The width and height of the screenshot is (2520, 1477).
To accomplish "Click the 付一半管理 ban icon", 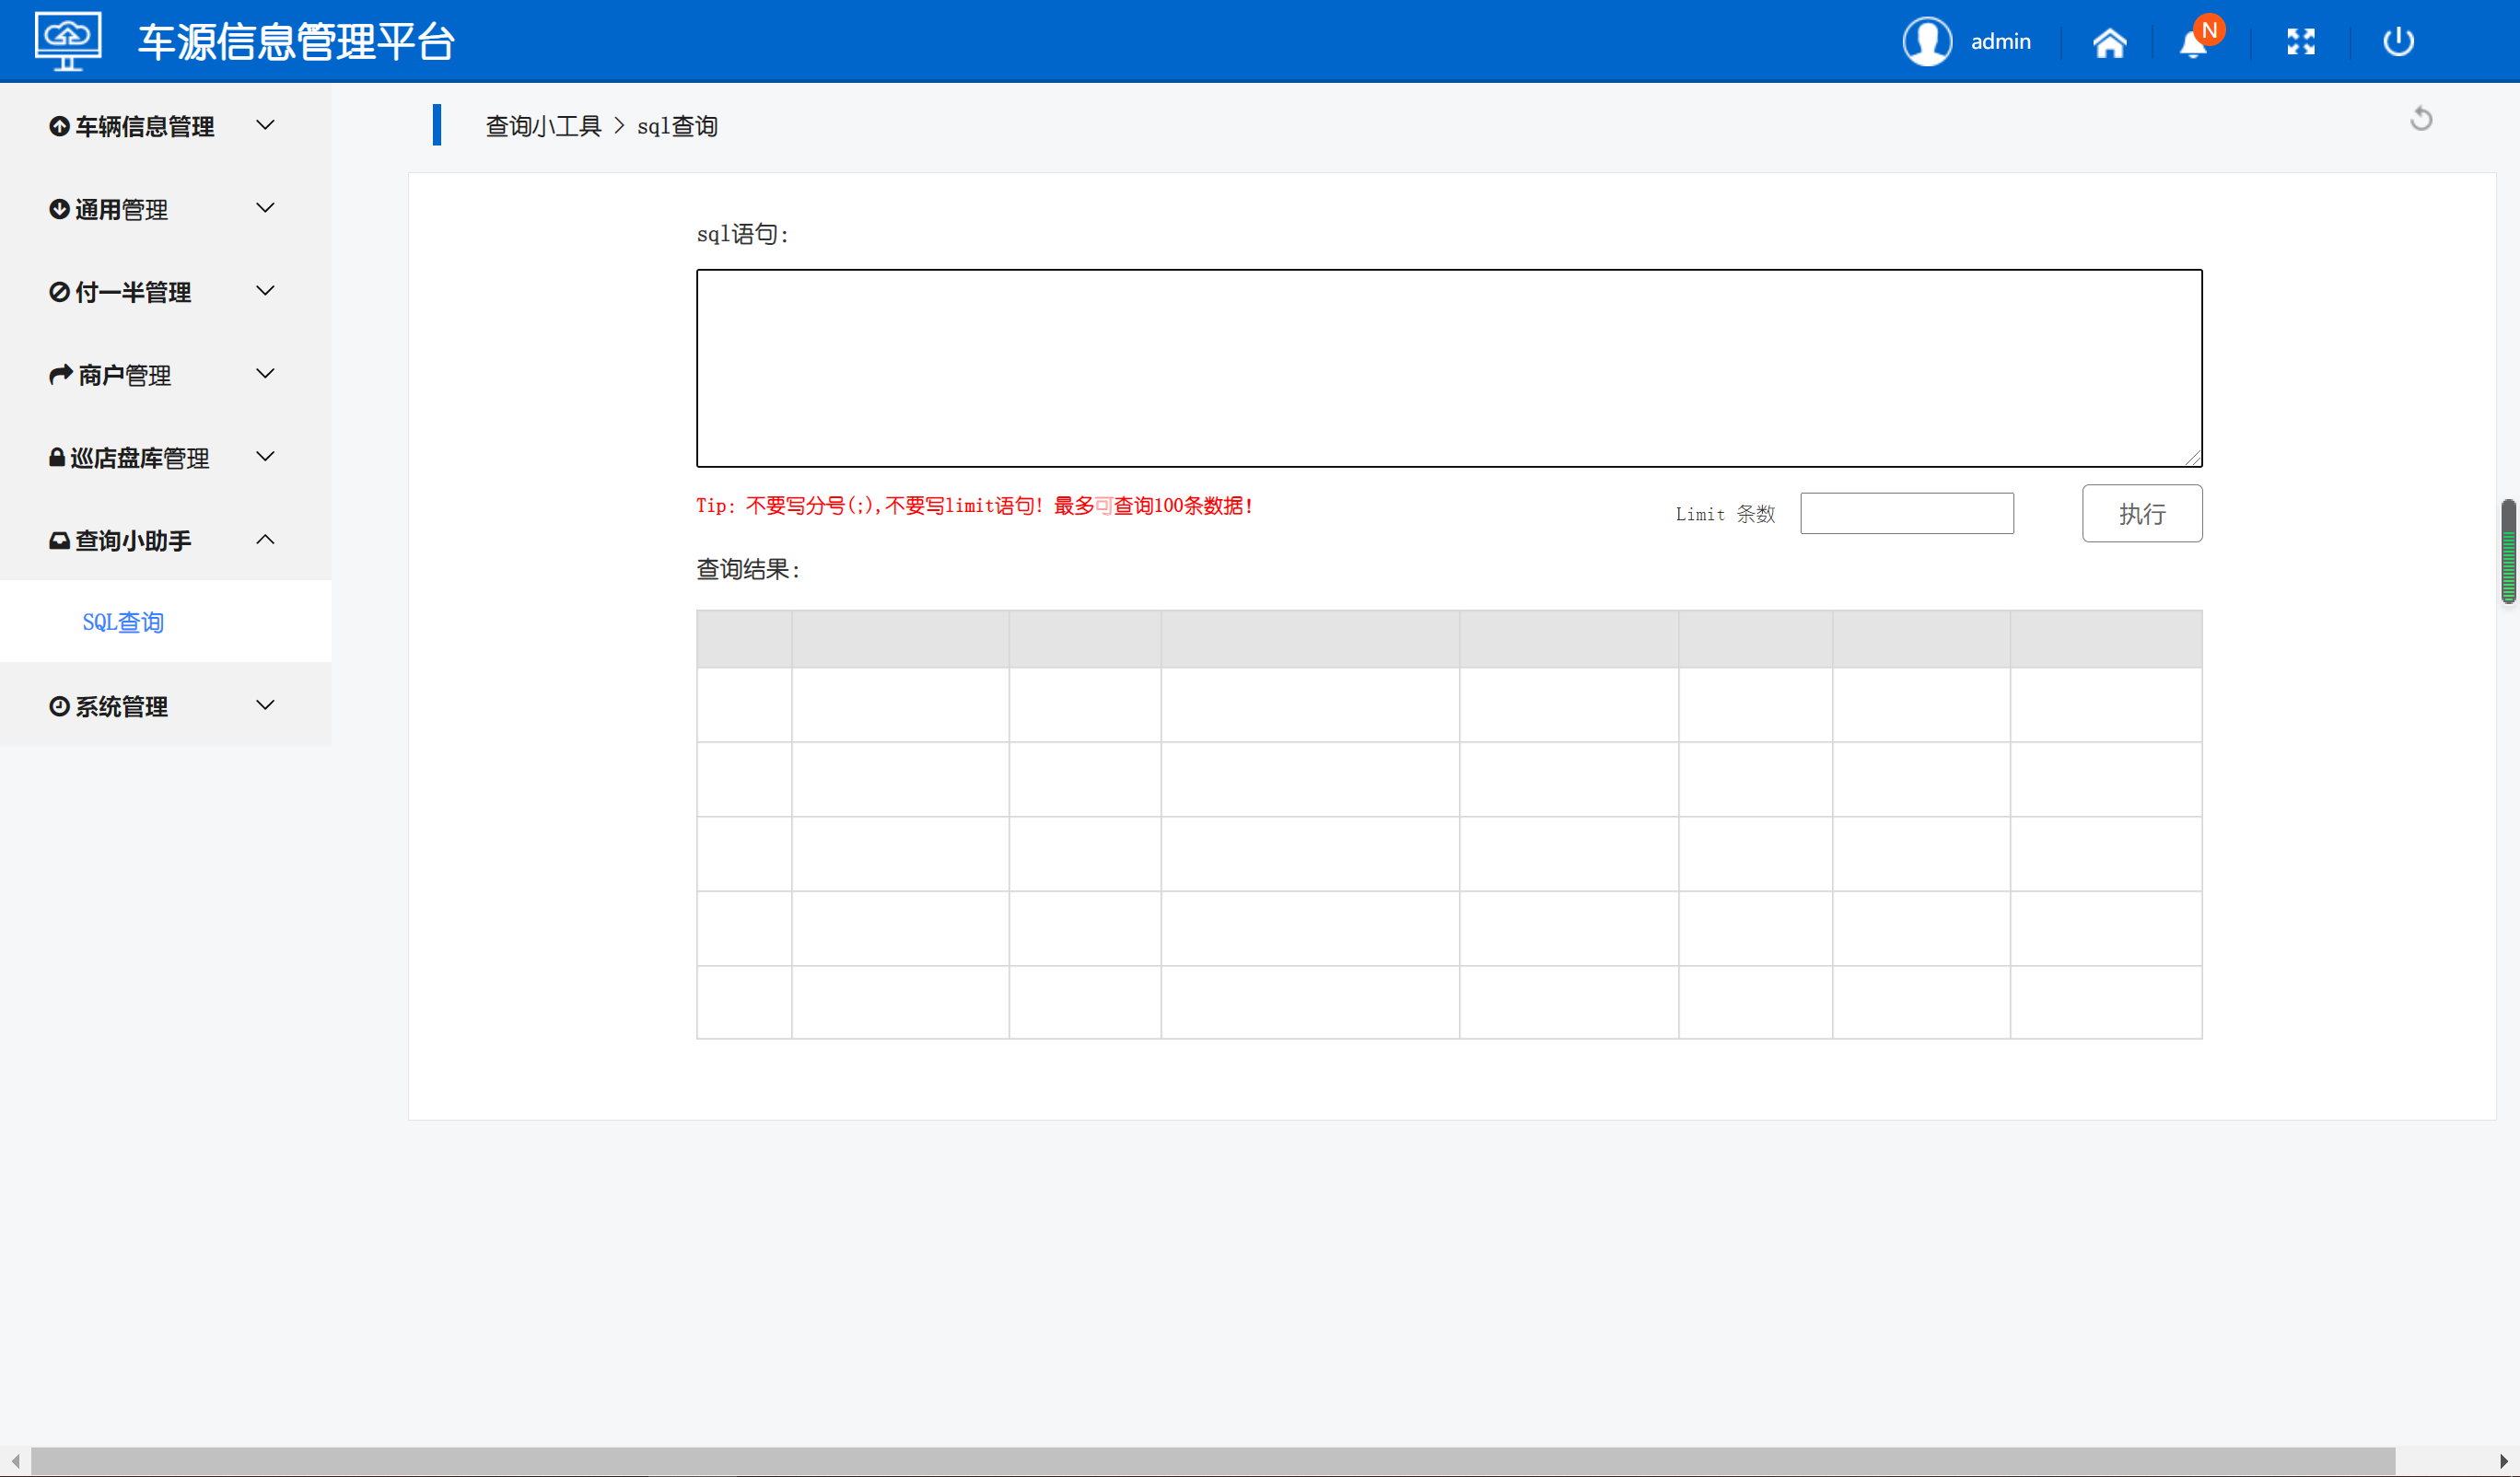I will point(59,292).
